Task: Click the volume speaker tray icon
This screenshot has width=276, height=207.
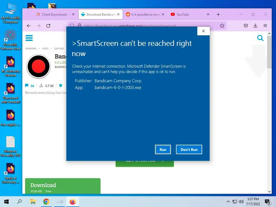Action: click(x=241, y=202)
